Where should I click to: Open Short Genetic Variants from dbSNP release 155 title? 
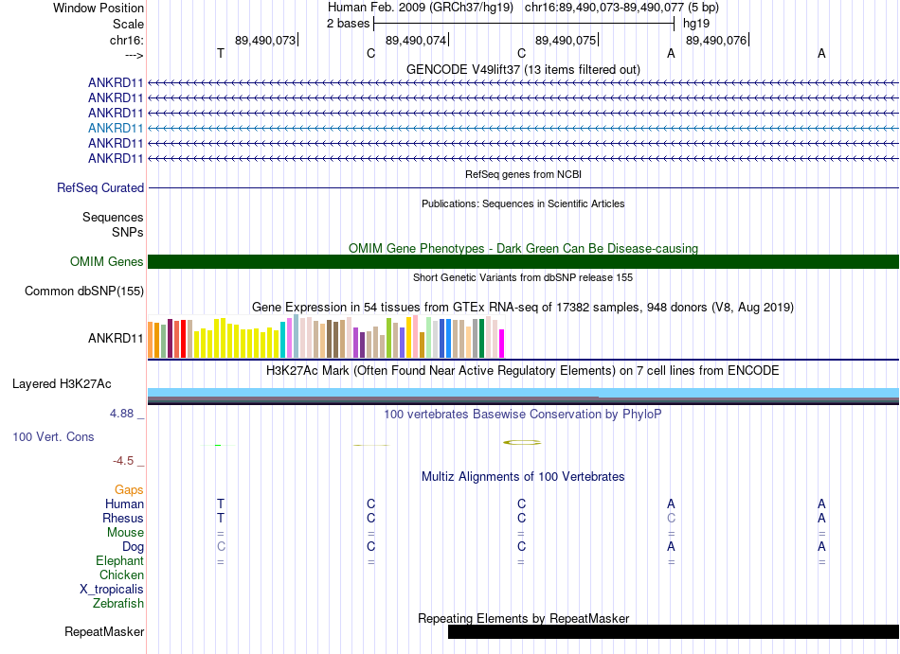point(523,277)
